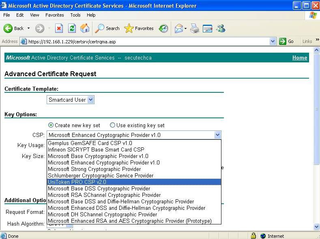Open the Favorites menu

(54, 15)
